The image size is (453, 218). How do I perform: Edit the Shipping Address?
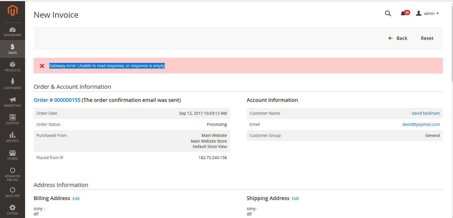[x=295, y=199]
